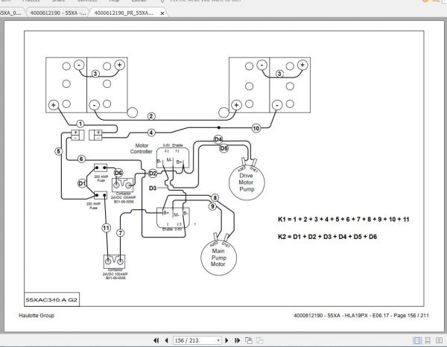Go to the next page
Image resolution: width=447 pixels, height=347 pixels.
tap(227, 340)
